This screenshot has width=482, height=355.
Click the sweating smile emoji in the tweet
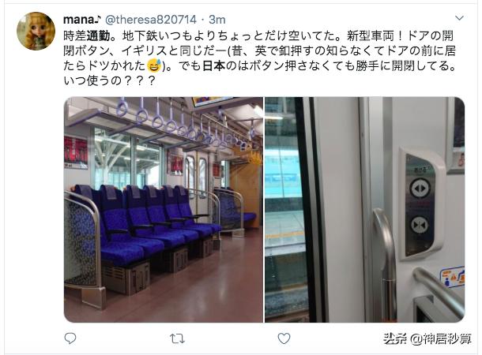pyautogui.click(x=155, y=65)
